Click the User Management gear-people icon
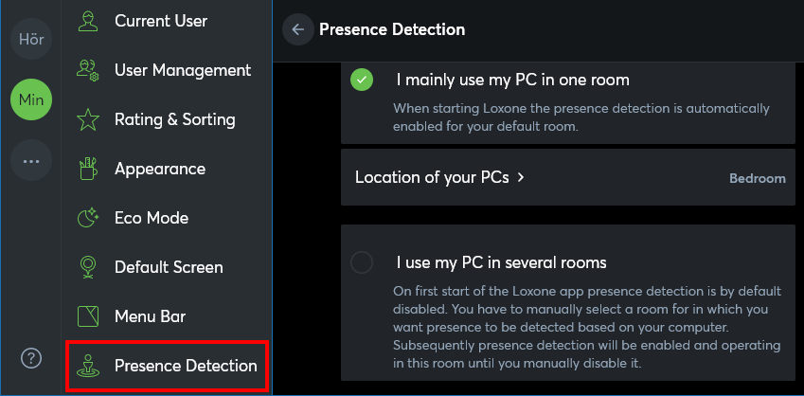The image size is (804, 396). tap(88, 70)
